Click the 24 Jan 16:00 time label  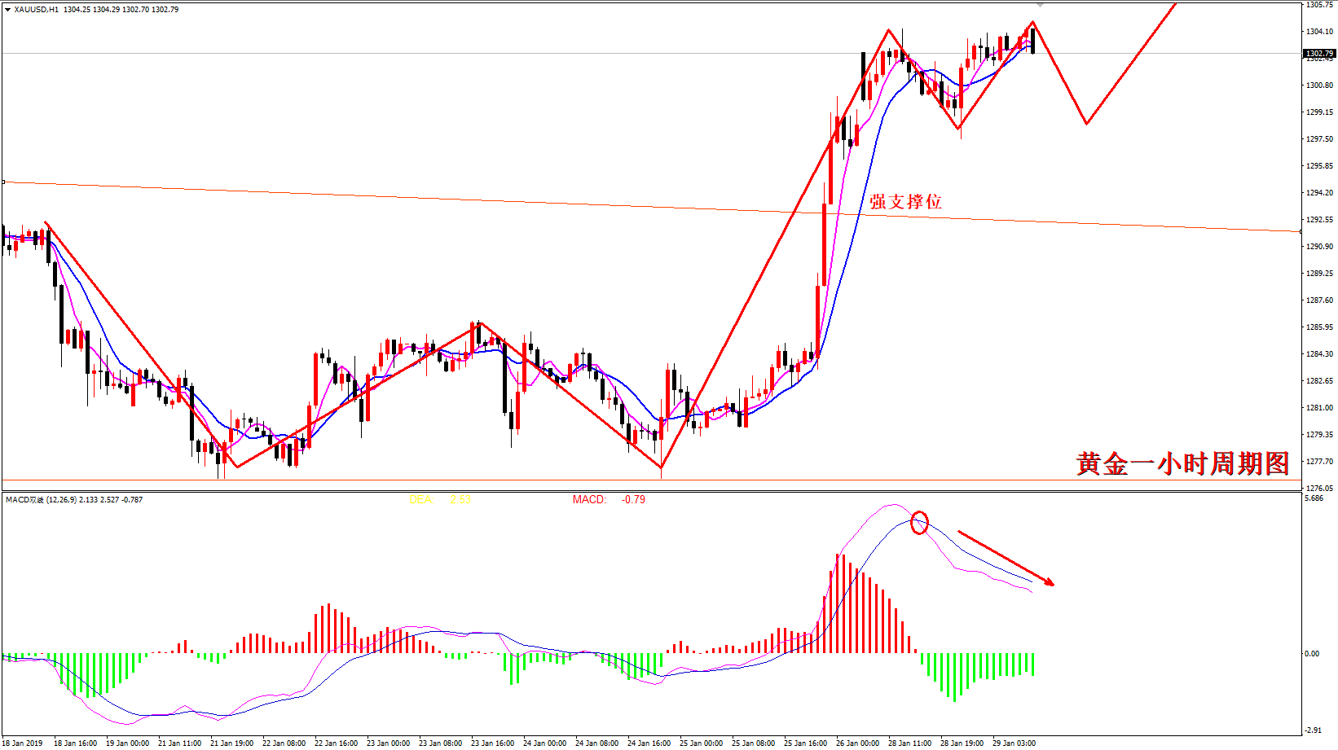(x=649, y=743)
